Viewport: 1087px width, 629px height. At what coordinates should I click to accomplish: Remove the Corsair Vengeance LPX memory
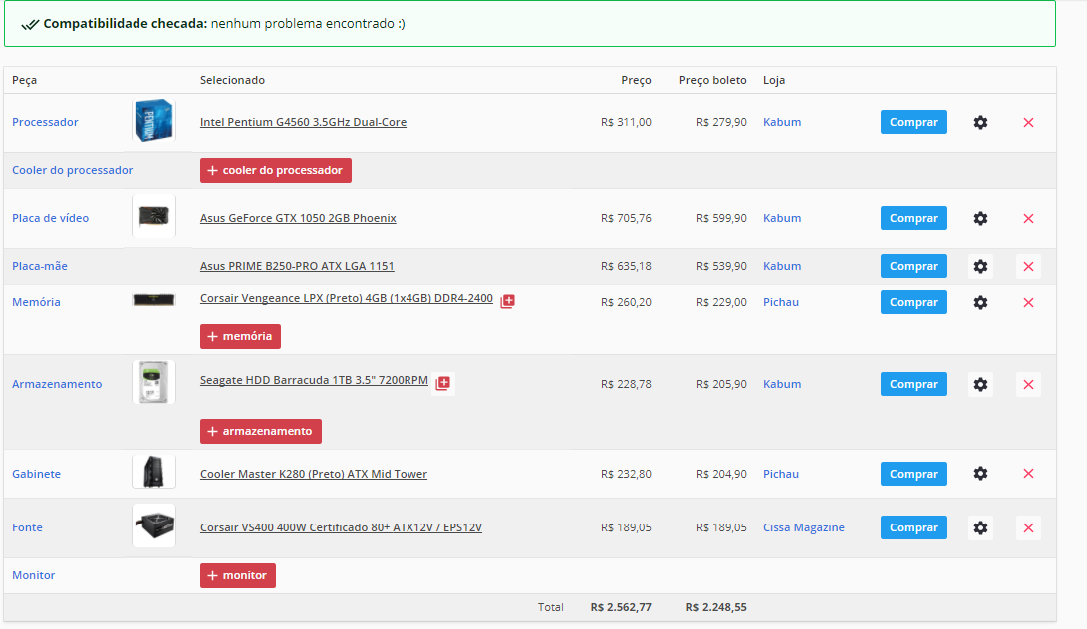click(1028, 302)
